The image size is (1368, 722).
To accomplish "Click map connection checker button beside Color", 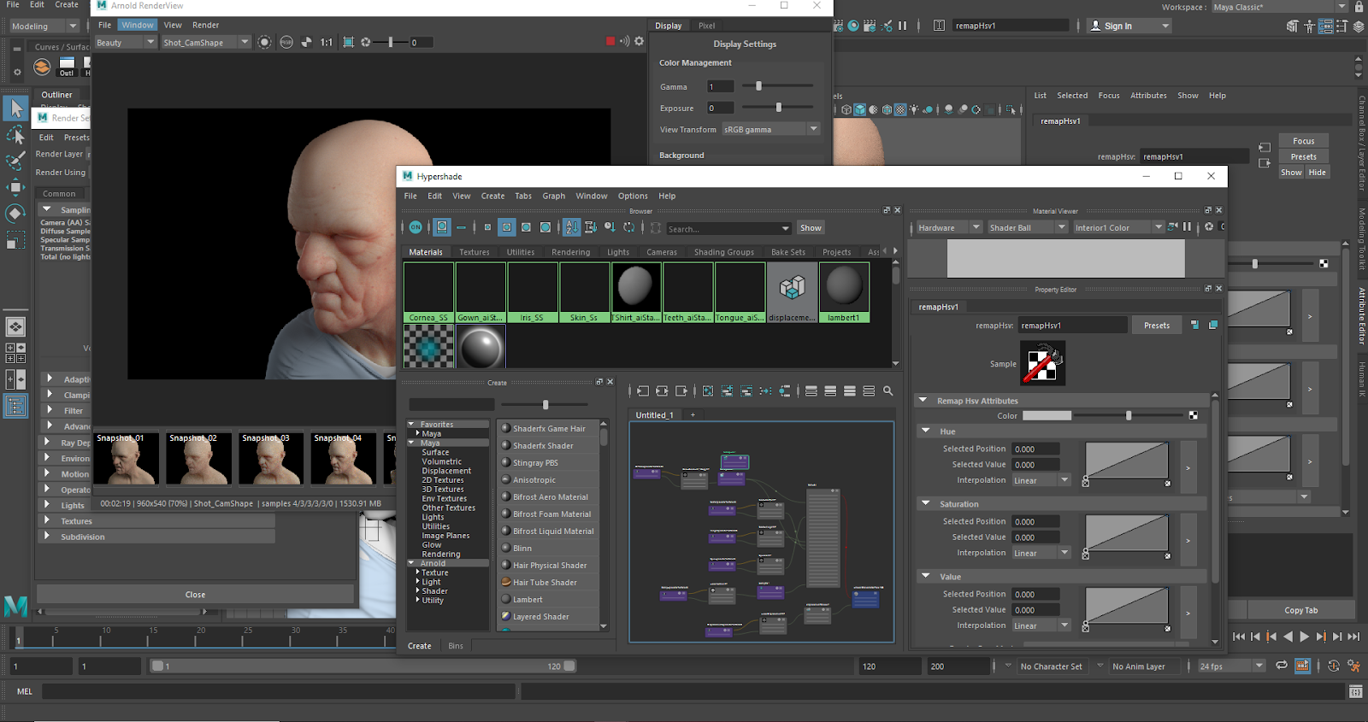I will [x=1194, y=415].
